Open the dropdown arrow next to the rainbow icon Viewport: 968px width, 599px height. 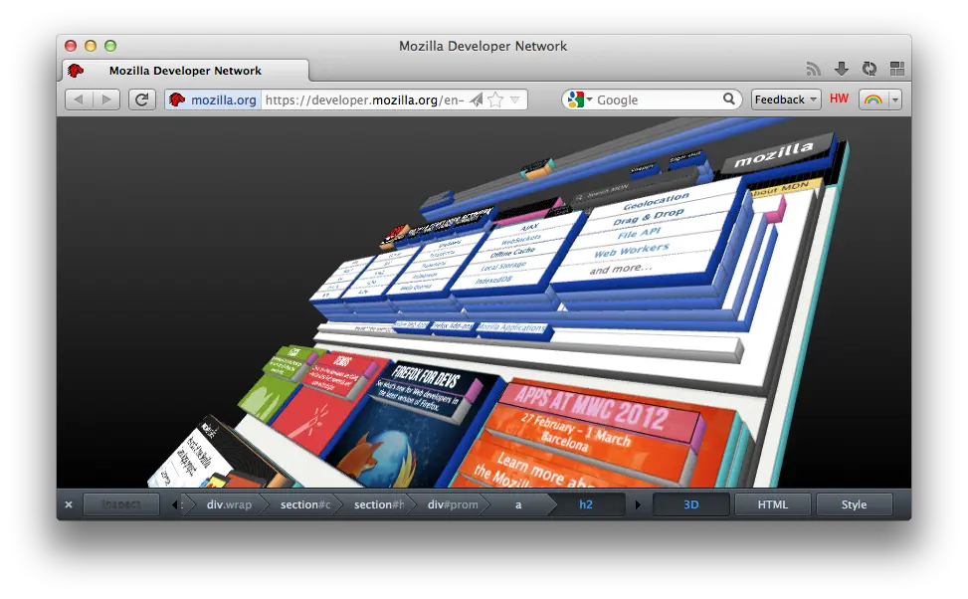895,100
